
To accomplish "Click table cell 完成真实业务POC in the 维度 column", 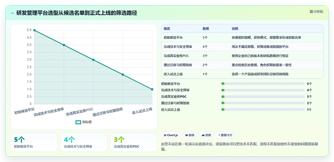I will pos(176,56).
